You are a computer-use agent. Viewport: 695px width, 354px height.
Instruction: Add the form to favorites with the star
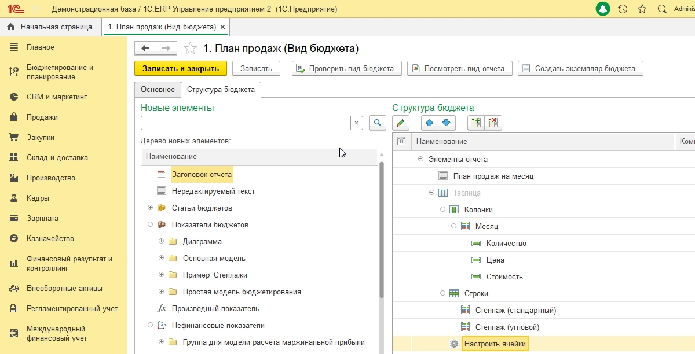[x=190, y=49]
